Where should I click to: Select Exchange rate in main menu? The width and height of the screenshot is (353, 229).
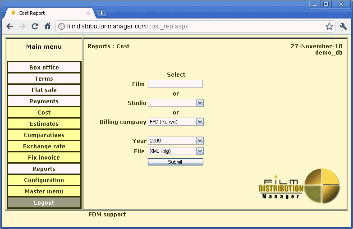[x=44, y=147]
